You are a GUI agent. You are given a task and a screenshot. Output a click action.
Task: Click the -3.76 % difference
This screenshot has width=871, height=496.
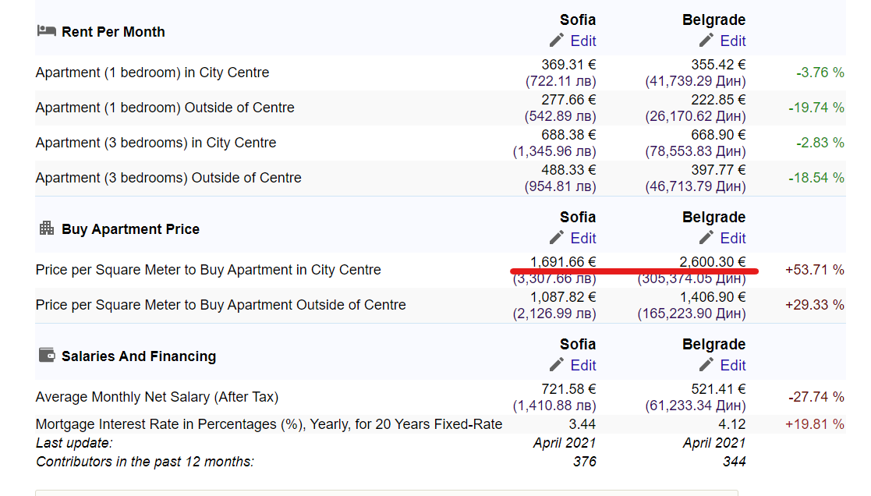click(820, 73)
